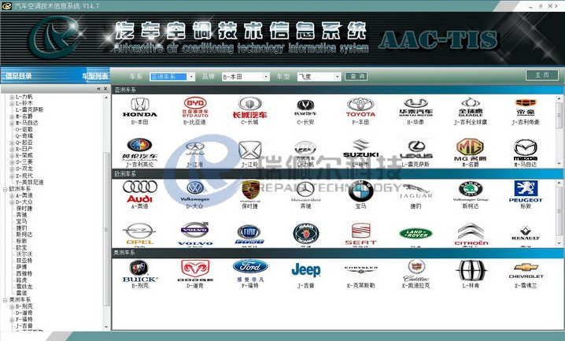Screen dimensions: 565x341
Task: Click the 查询 search button
Action: pos(358,76)
